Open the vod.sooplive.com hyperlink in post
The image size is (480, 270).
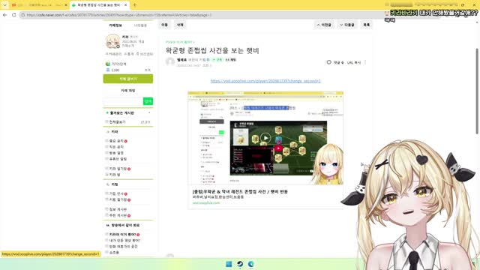(265, 81)
